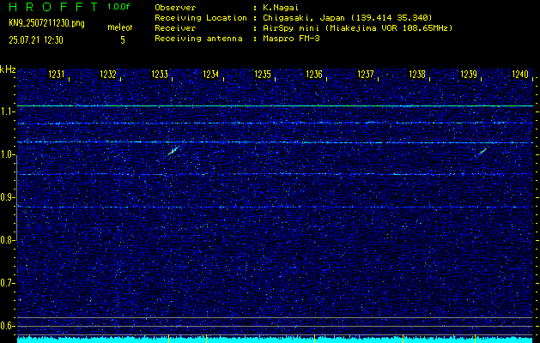This screenshot has width=540, height=343.
Task: Click the 1237 time tick label
Action: pos(366,75)
